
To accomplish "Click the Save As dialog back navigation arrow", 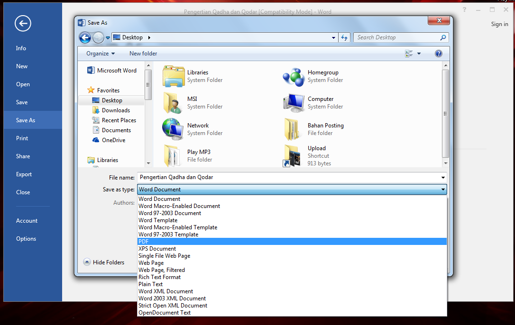I will 85,38.
